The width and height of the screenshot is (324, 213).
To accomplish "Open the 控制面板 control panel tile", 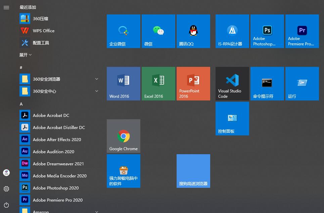I will pos(232,119).
